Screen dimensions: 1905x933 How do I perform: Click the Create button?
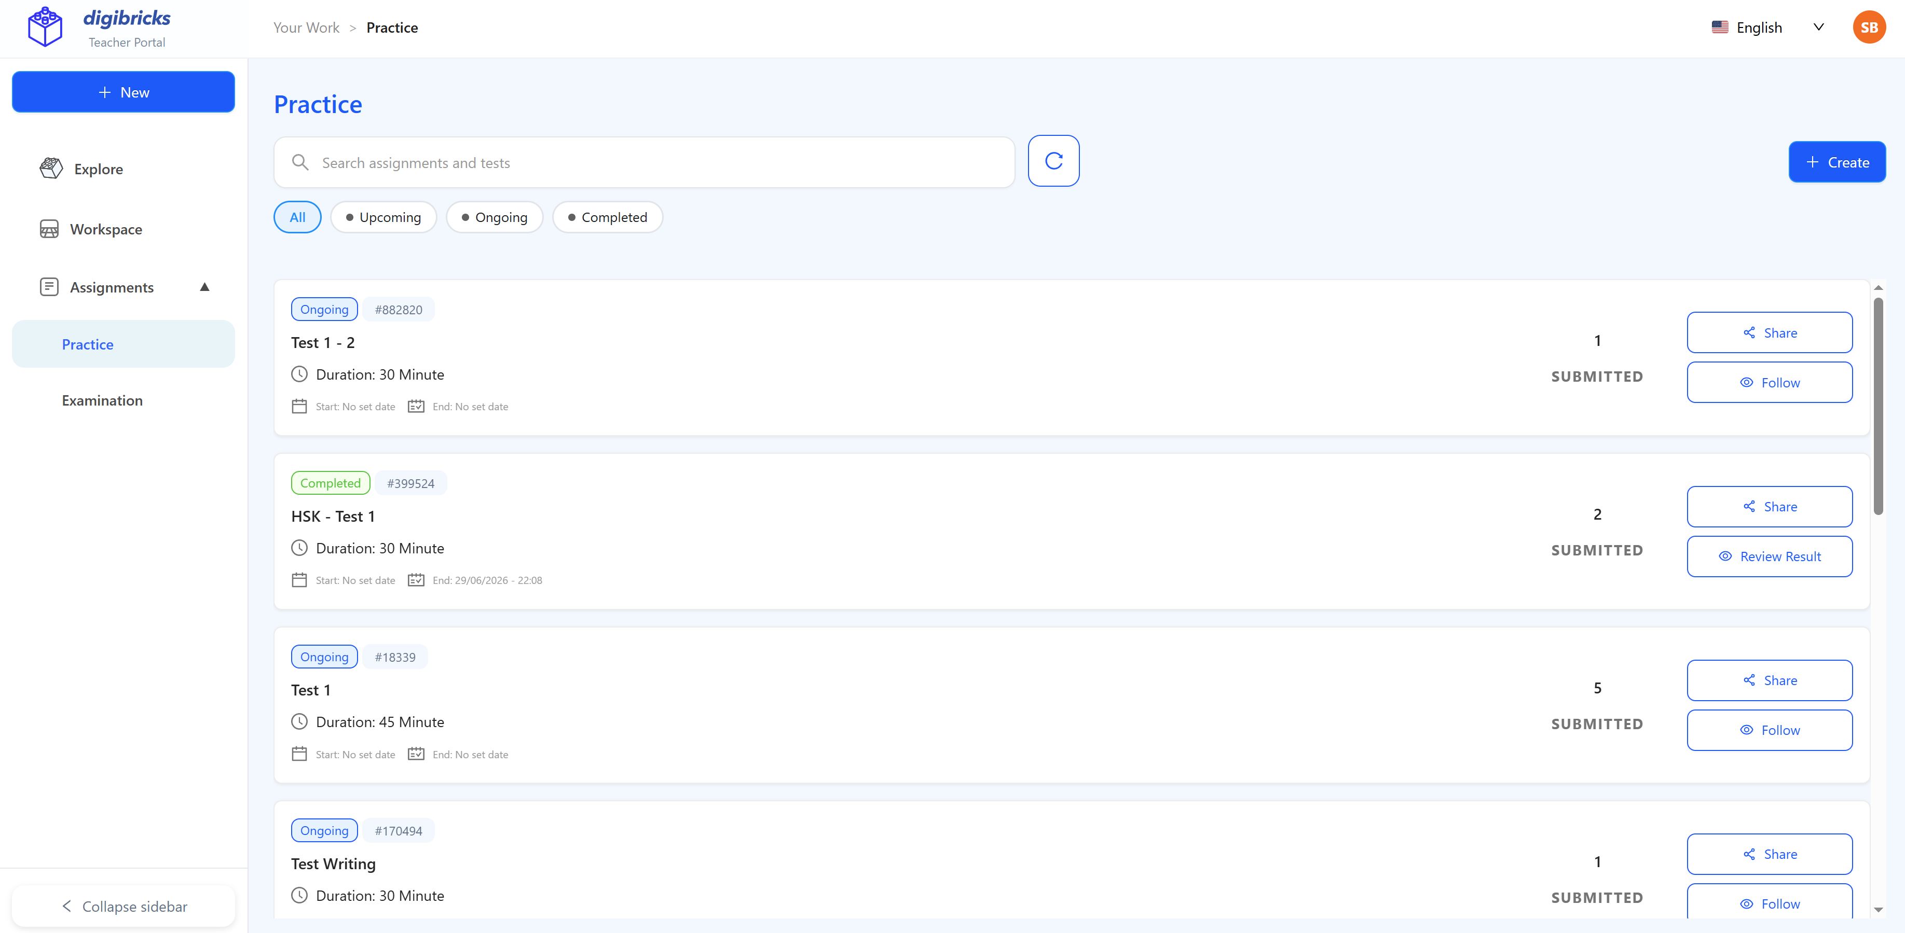click(x=1837, y=162)
